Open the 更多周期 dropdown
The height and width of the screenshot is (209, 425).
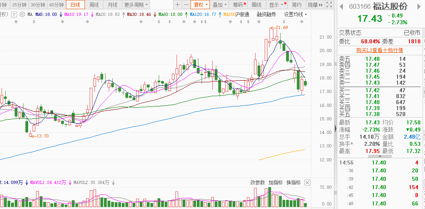[136, 5]
